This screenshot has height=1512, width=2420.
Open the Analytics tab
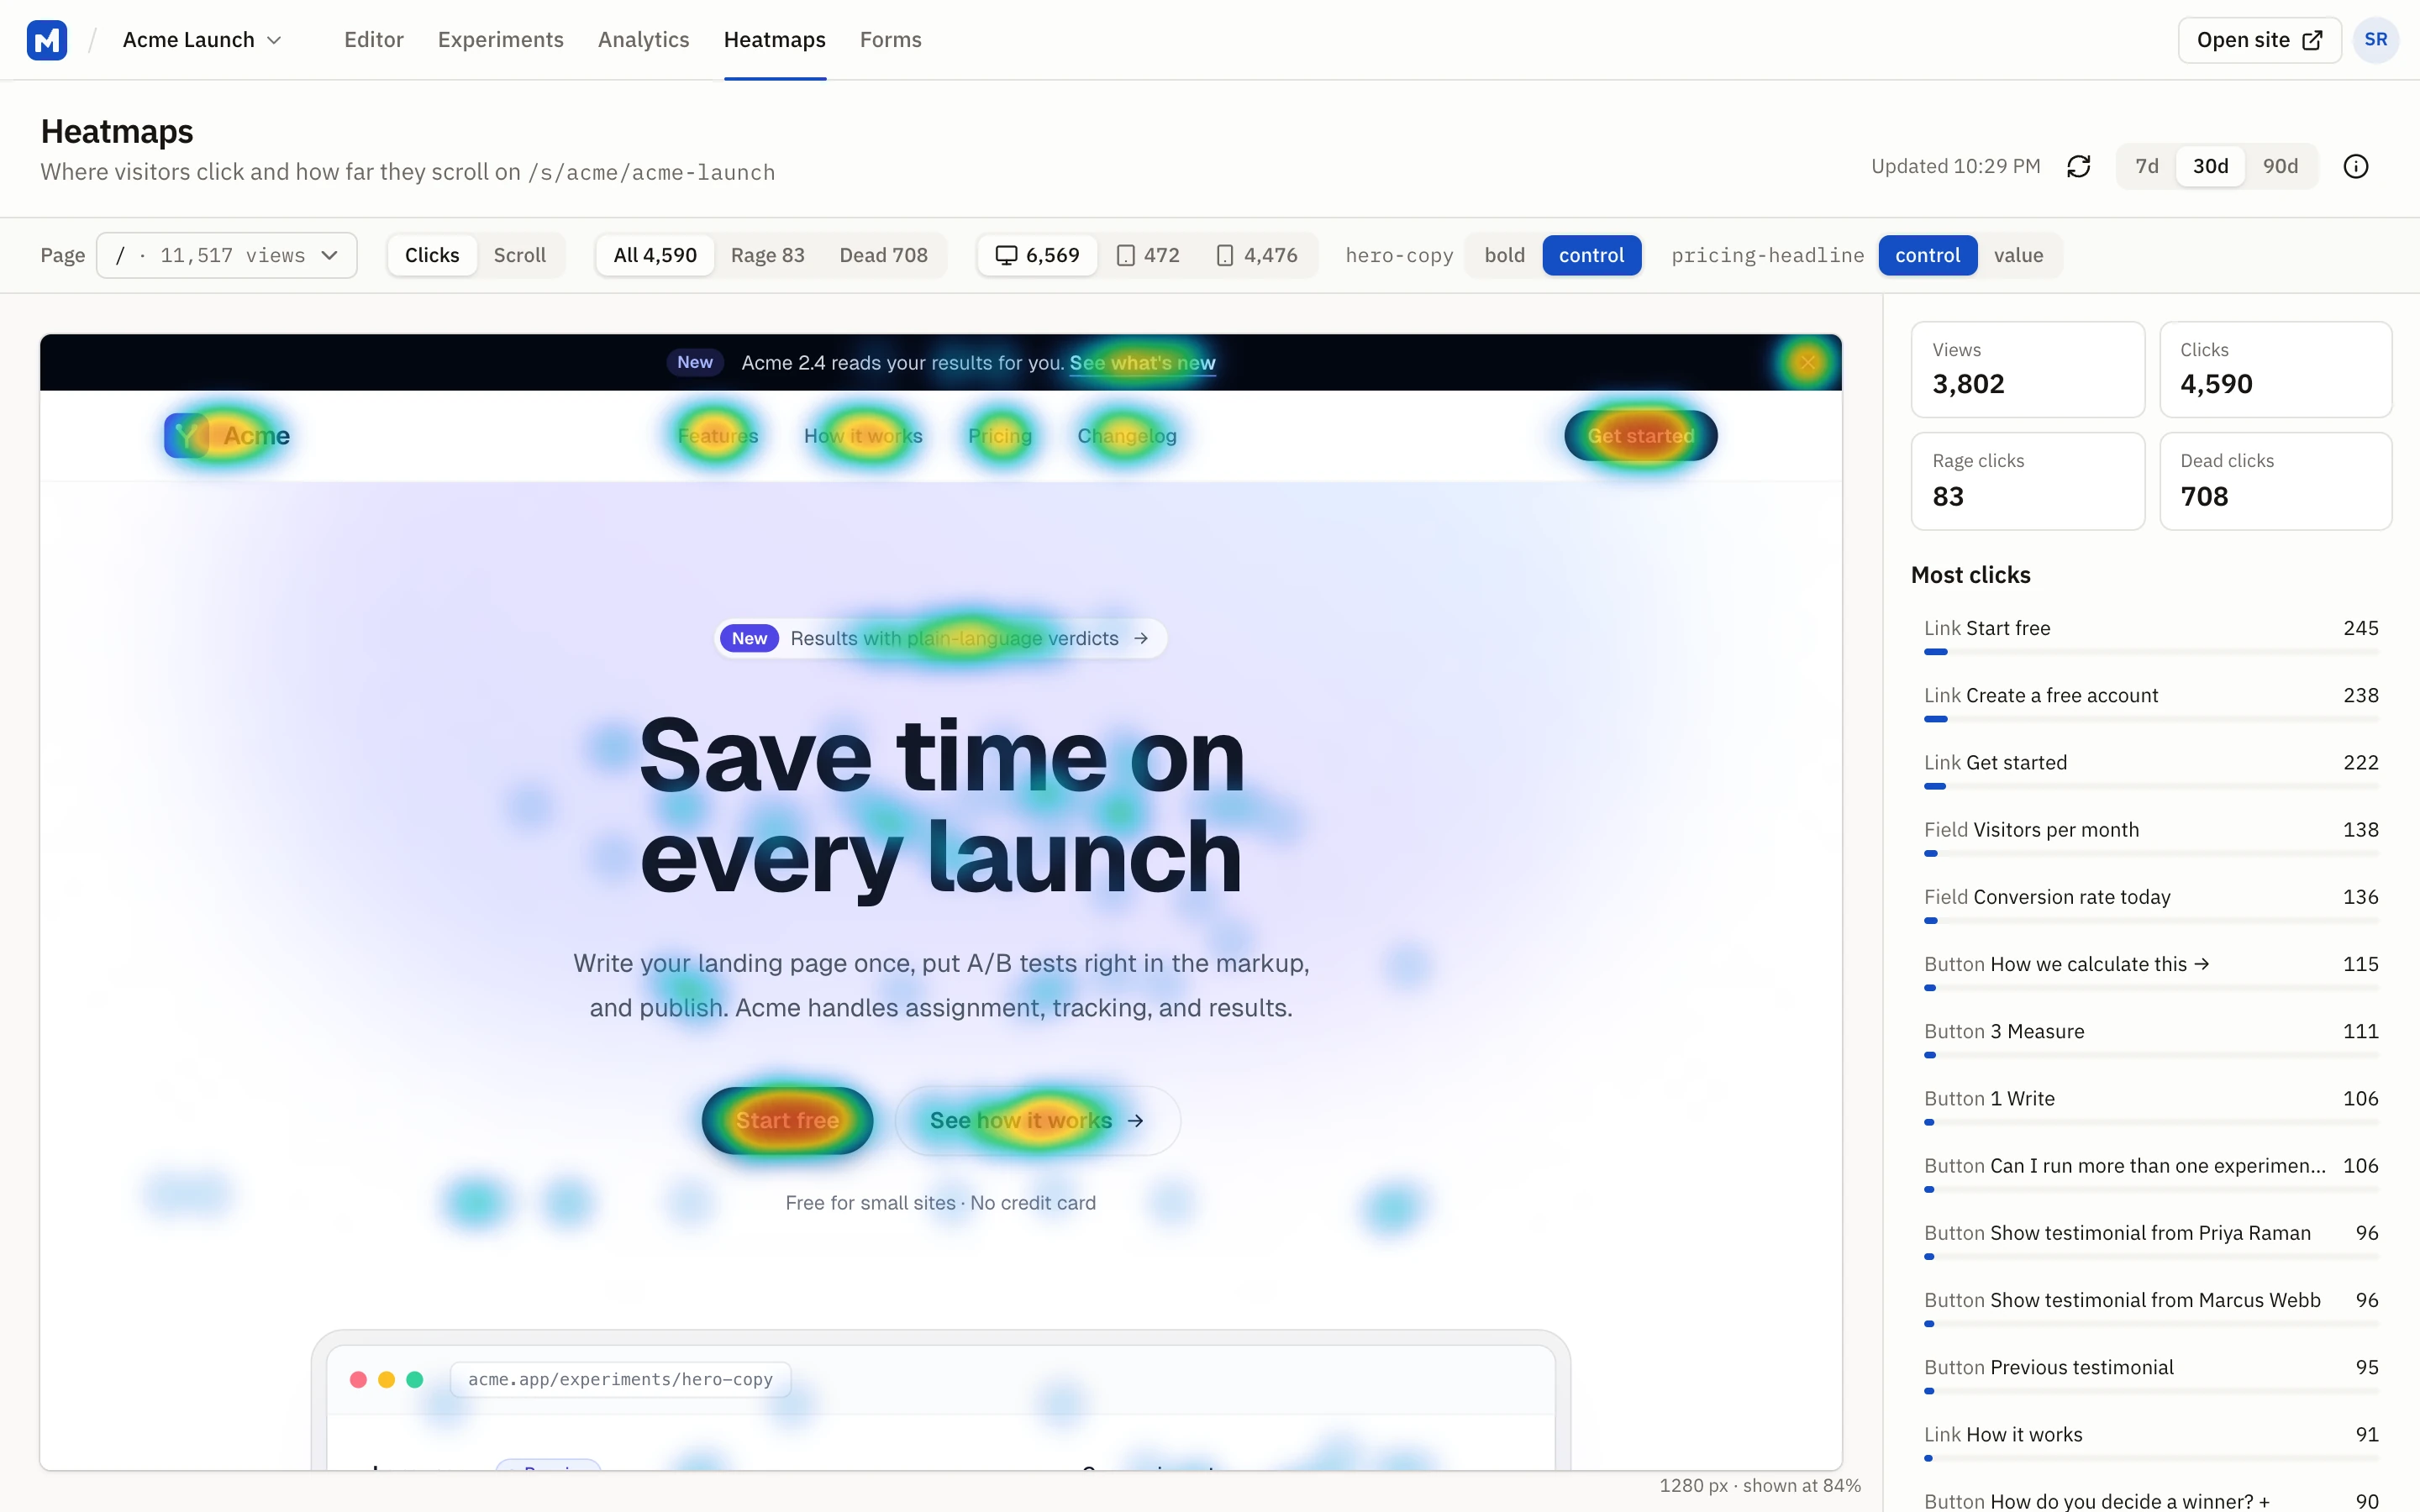[644, 40]
